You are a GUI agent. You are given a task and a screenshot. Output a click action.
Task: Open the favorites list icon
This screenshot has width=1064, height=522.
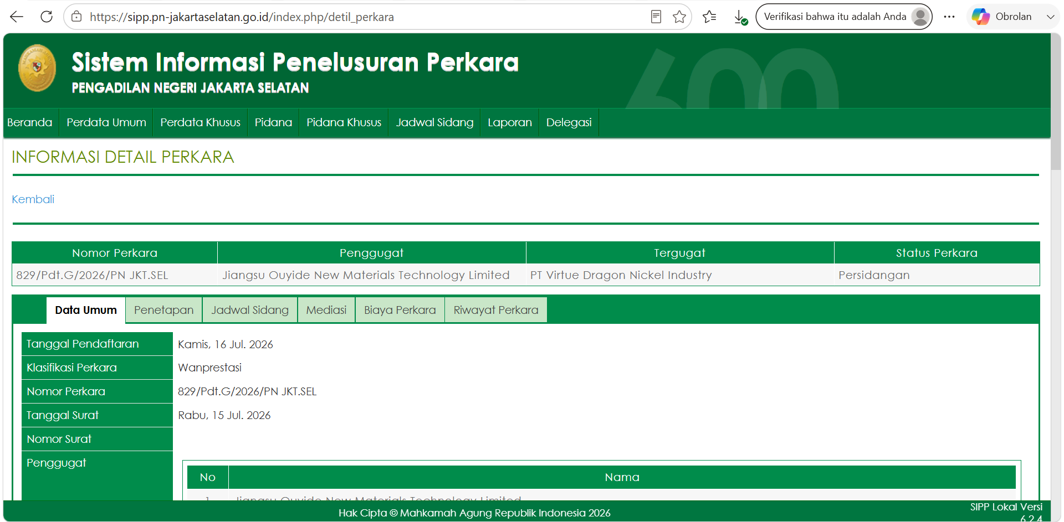coord(709,17)
